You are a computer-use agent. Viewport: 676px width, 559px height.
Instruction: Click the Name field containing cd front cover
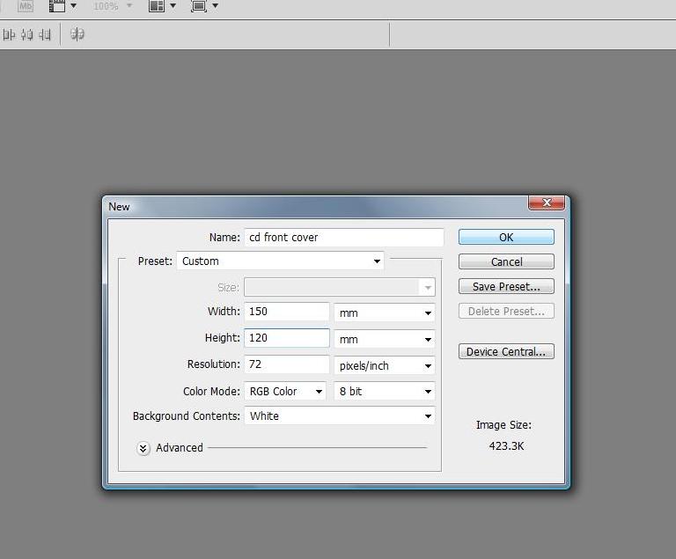click(344, 237)
